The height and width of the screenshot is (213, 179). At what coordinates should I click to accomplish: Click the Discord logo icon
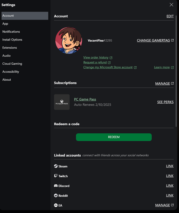(x=56, y=186)
